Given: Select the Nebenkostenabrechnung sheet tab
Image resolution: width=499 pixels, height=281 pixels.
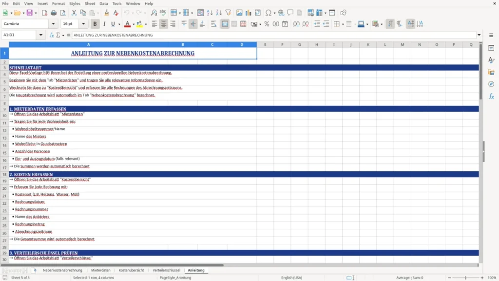Looking at the screenshot, I should click(63, 270).
